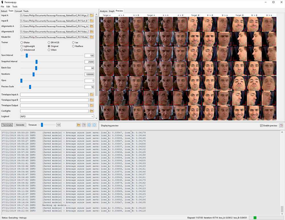The width and height of the screenshot is (285, 220).
Task: Click the reset settings circular icon
Action: 94,125
